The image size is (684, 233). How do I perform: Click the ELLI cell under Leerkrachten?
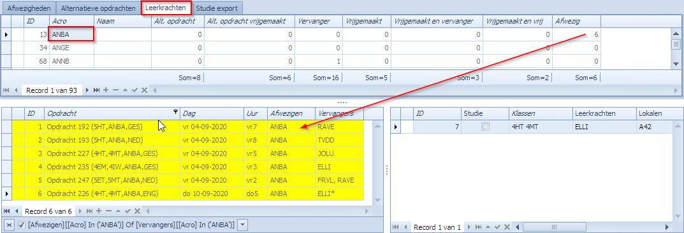coord(604,127)
